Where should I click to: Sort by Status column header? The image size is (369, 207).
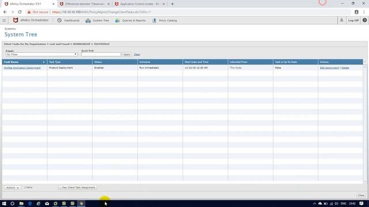[x=115, y=62]
